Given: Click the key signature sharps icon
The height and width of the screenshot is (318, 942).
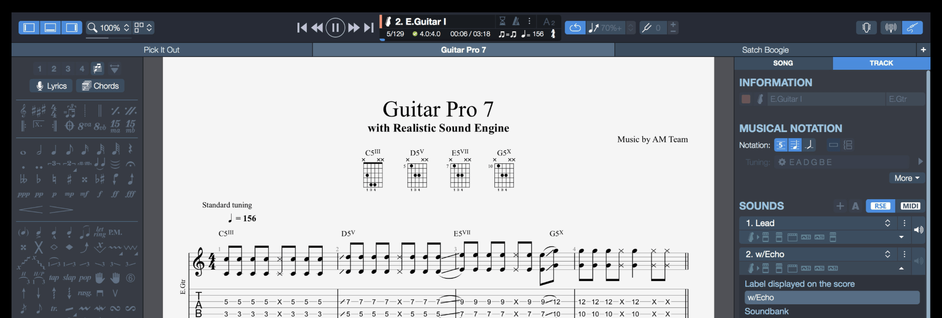Looking at the screenshot, I should 39,110.
